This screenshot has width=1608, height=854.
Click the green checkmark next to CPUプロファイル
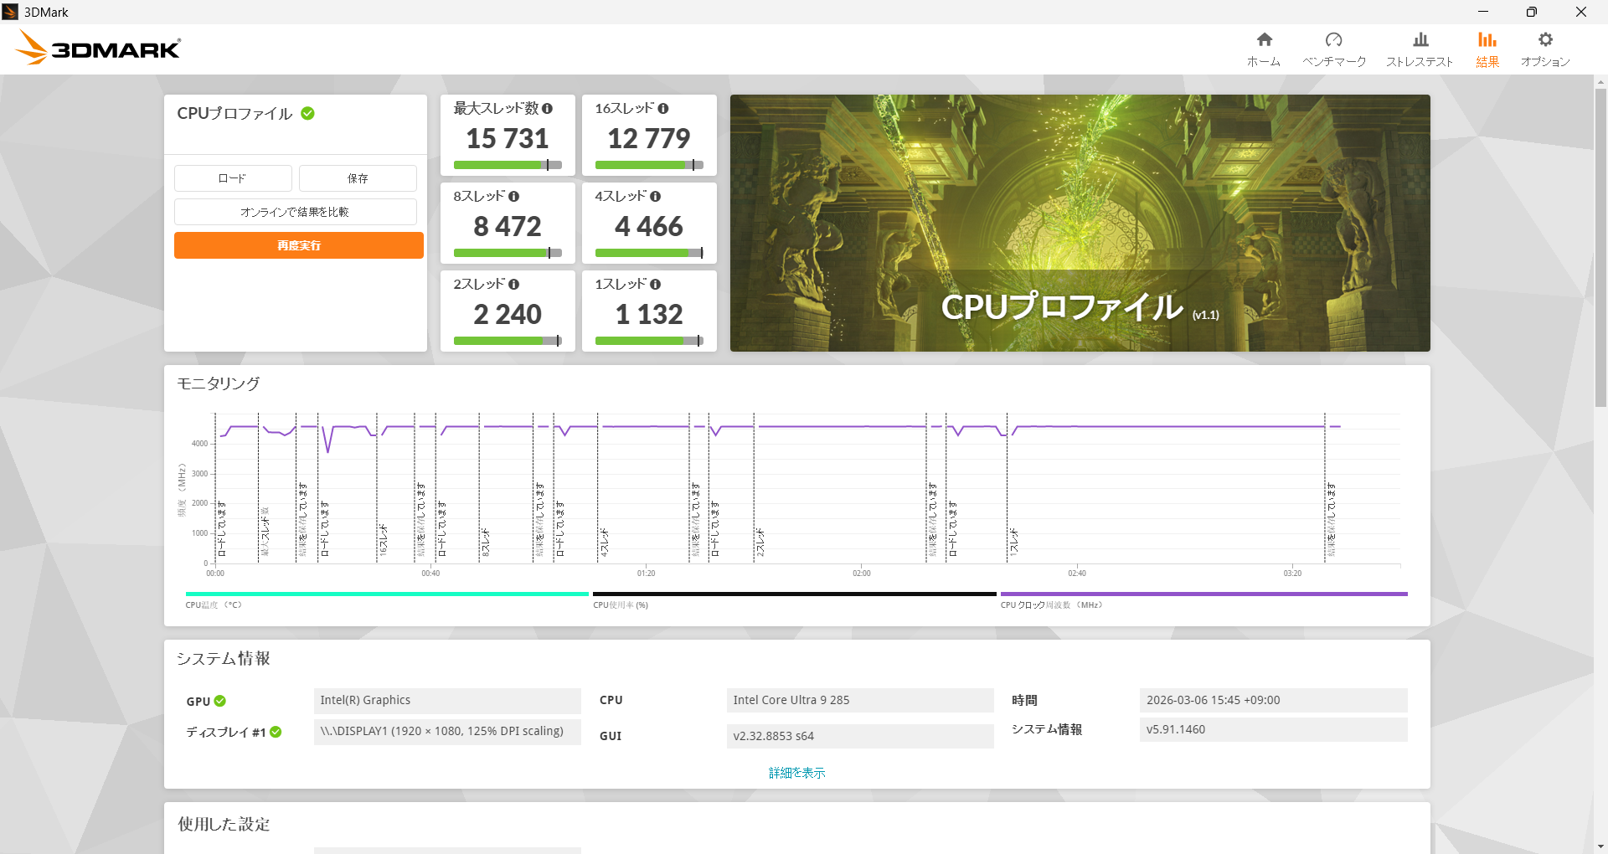point(308,114)
